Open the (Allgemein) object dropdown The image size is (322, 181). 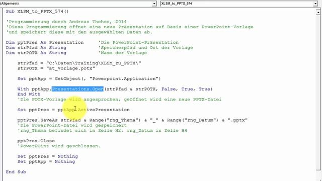click(x=154, y=4)
